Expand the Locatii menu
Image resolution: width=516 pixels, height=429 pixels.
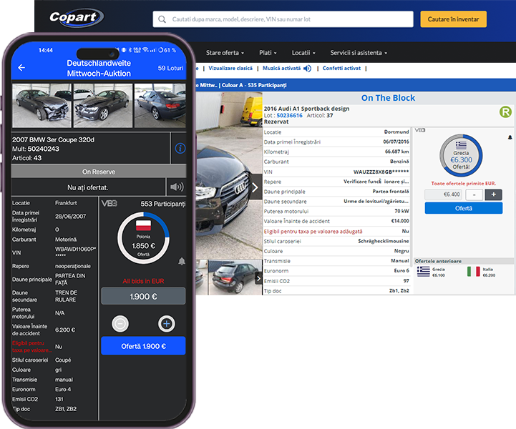[x=303, y=53]
